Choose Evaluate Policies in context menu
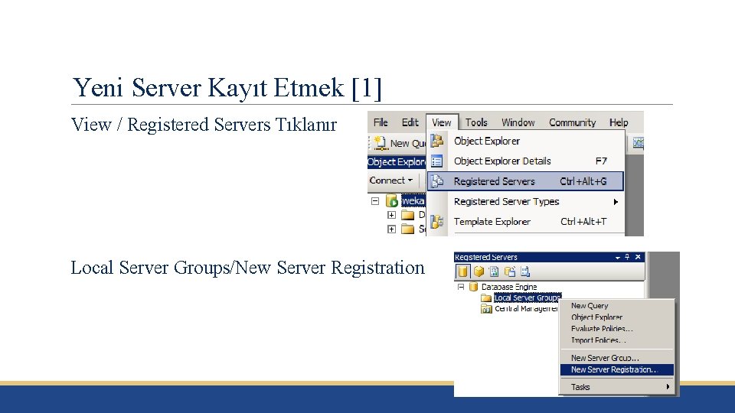The height and width of the screenshot is (413, 735). point(617,329)
